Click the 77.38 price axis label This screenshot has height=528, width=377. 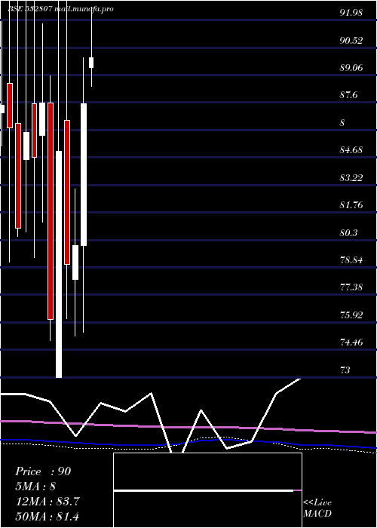coord(351,287)
